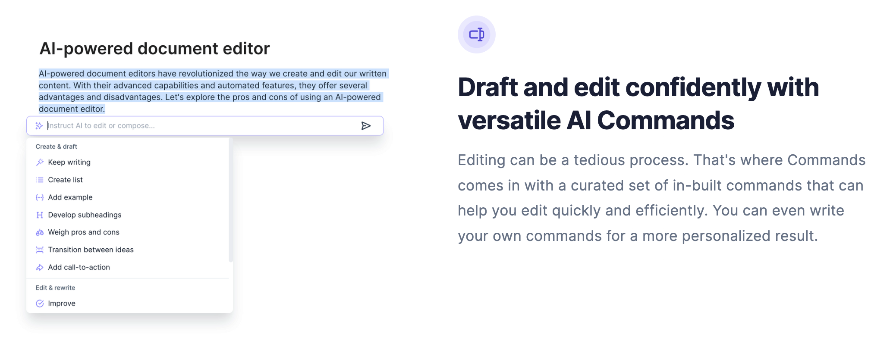
Task: Select Transition between ideas
Action: [91, 250]
